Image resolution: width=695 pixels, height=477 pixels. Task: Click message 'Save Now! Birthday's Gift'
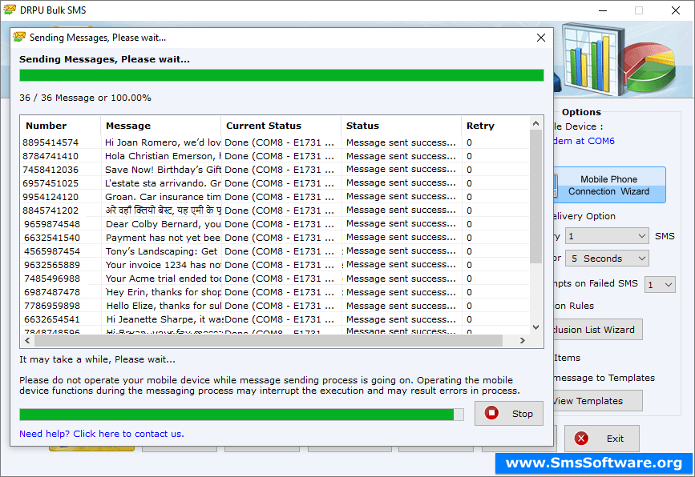point(163,170)
